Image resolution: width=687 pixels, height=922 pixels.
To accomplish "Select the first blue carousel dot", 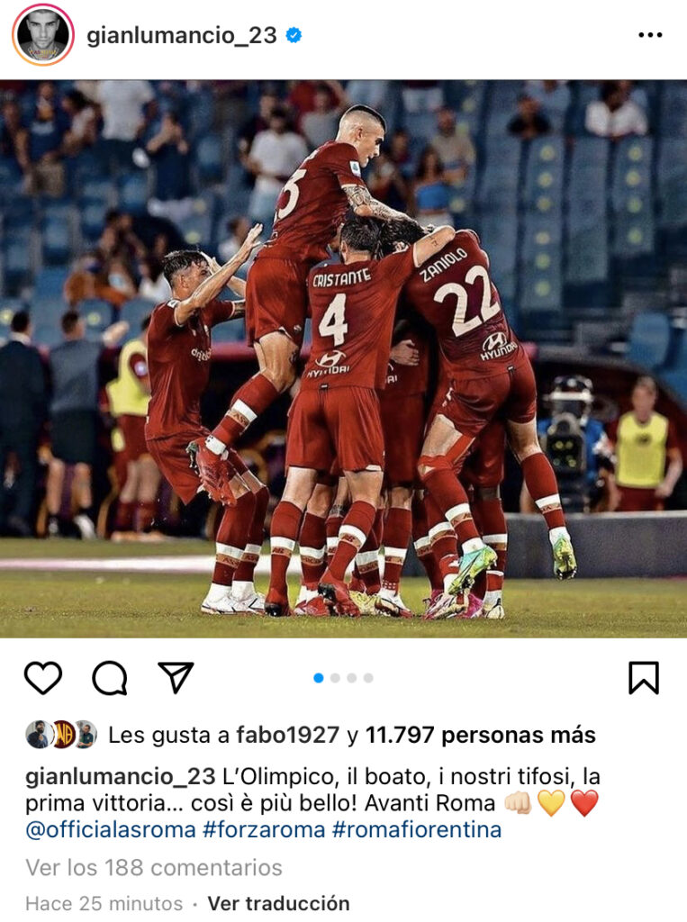I will coord(319,678).
